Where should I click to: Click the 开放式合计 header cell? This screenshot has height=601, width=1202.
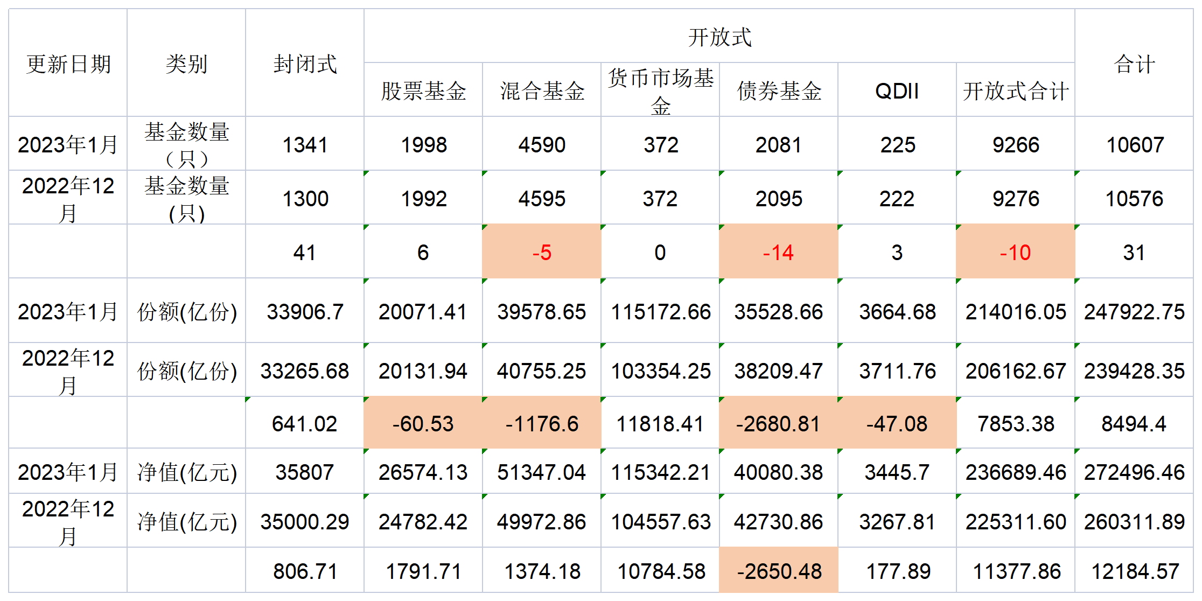point(1015,90)
